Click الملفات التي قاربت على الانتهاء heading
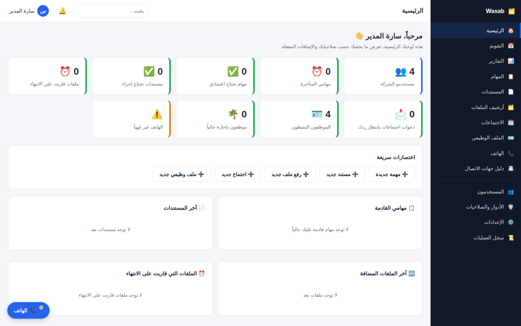This screenshot has width=521, height=326. [165, 273]
